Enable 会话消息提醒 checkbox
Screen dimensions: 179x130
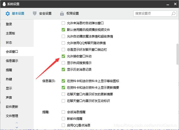[63, 112]
